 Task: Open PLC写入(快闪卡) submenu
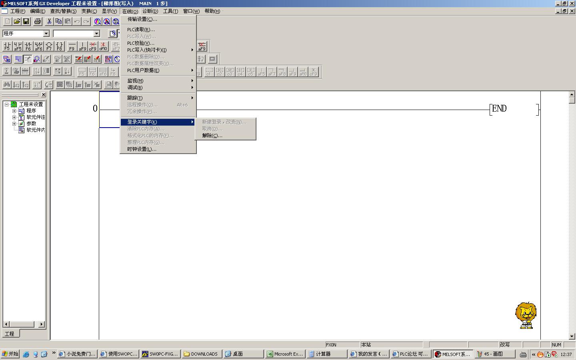tap(158, 50)
